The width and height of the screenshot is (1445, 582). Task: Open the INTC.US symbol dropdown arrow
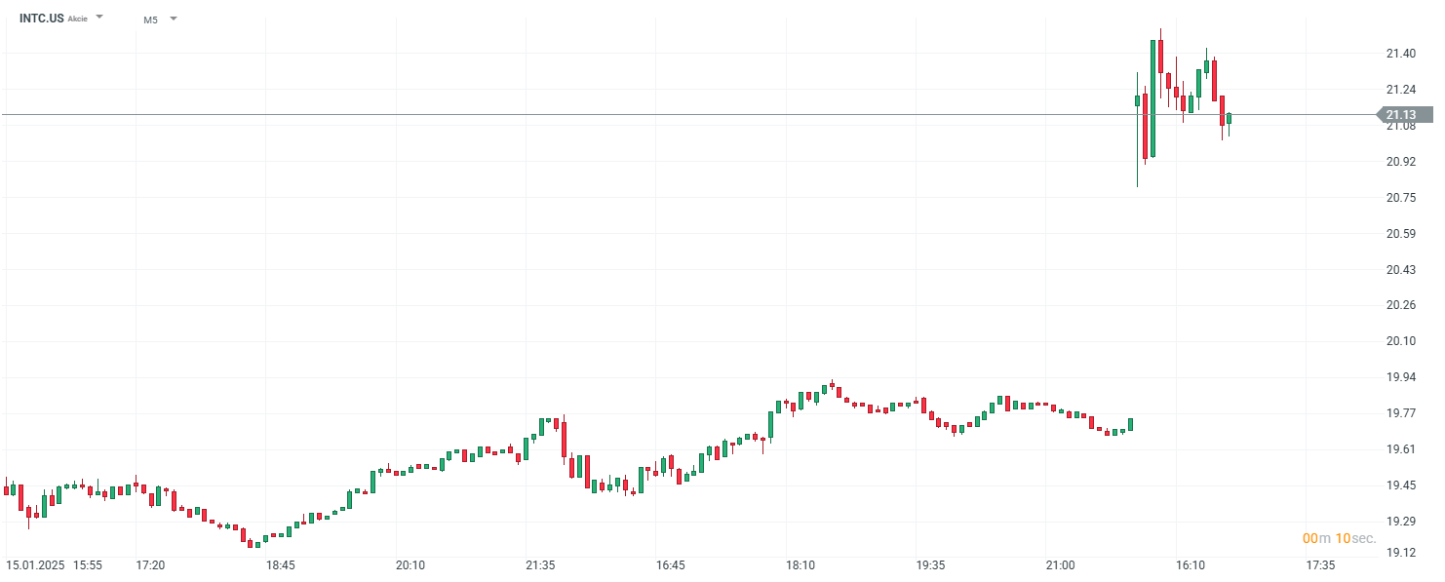click(x=99, y=18)
